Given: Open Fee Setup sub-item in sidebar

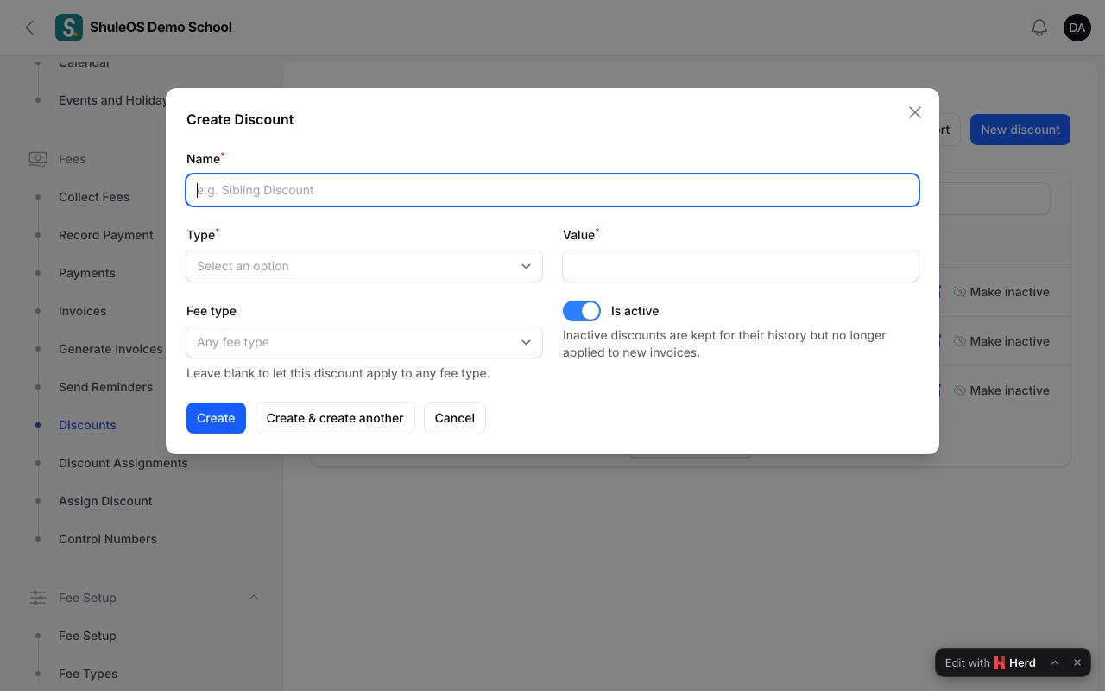Looking at the screenshot, I should pyautogui.click(x=87, y=636).
